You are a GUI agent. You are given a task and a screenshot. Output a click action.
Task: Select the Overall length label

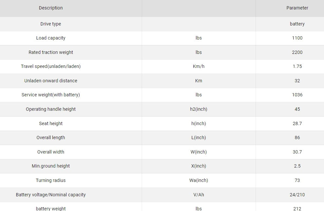coord(51,138)
